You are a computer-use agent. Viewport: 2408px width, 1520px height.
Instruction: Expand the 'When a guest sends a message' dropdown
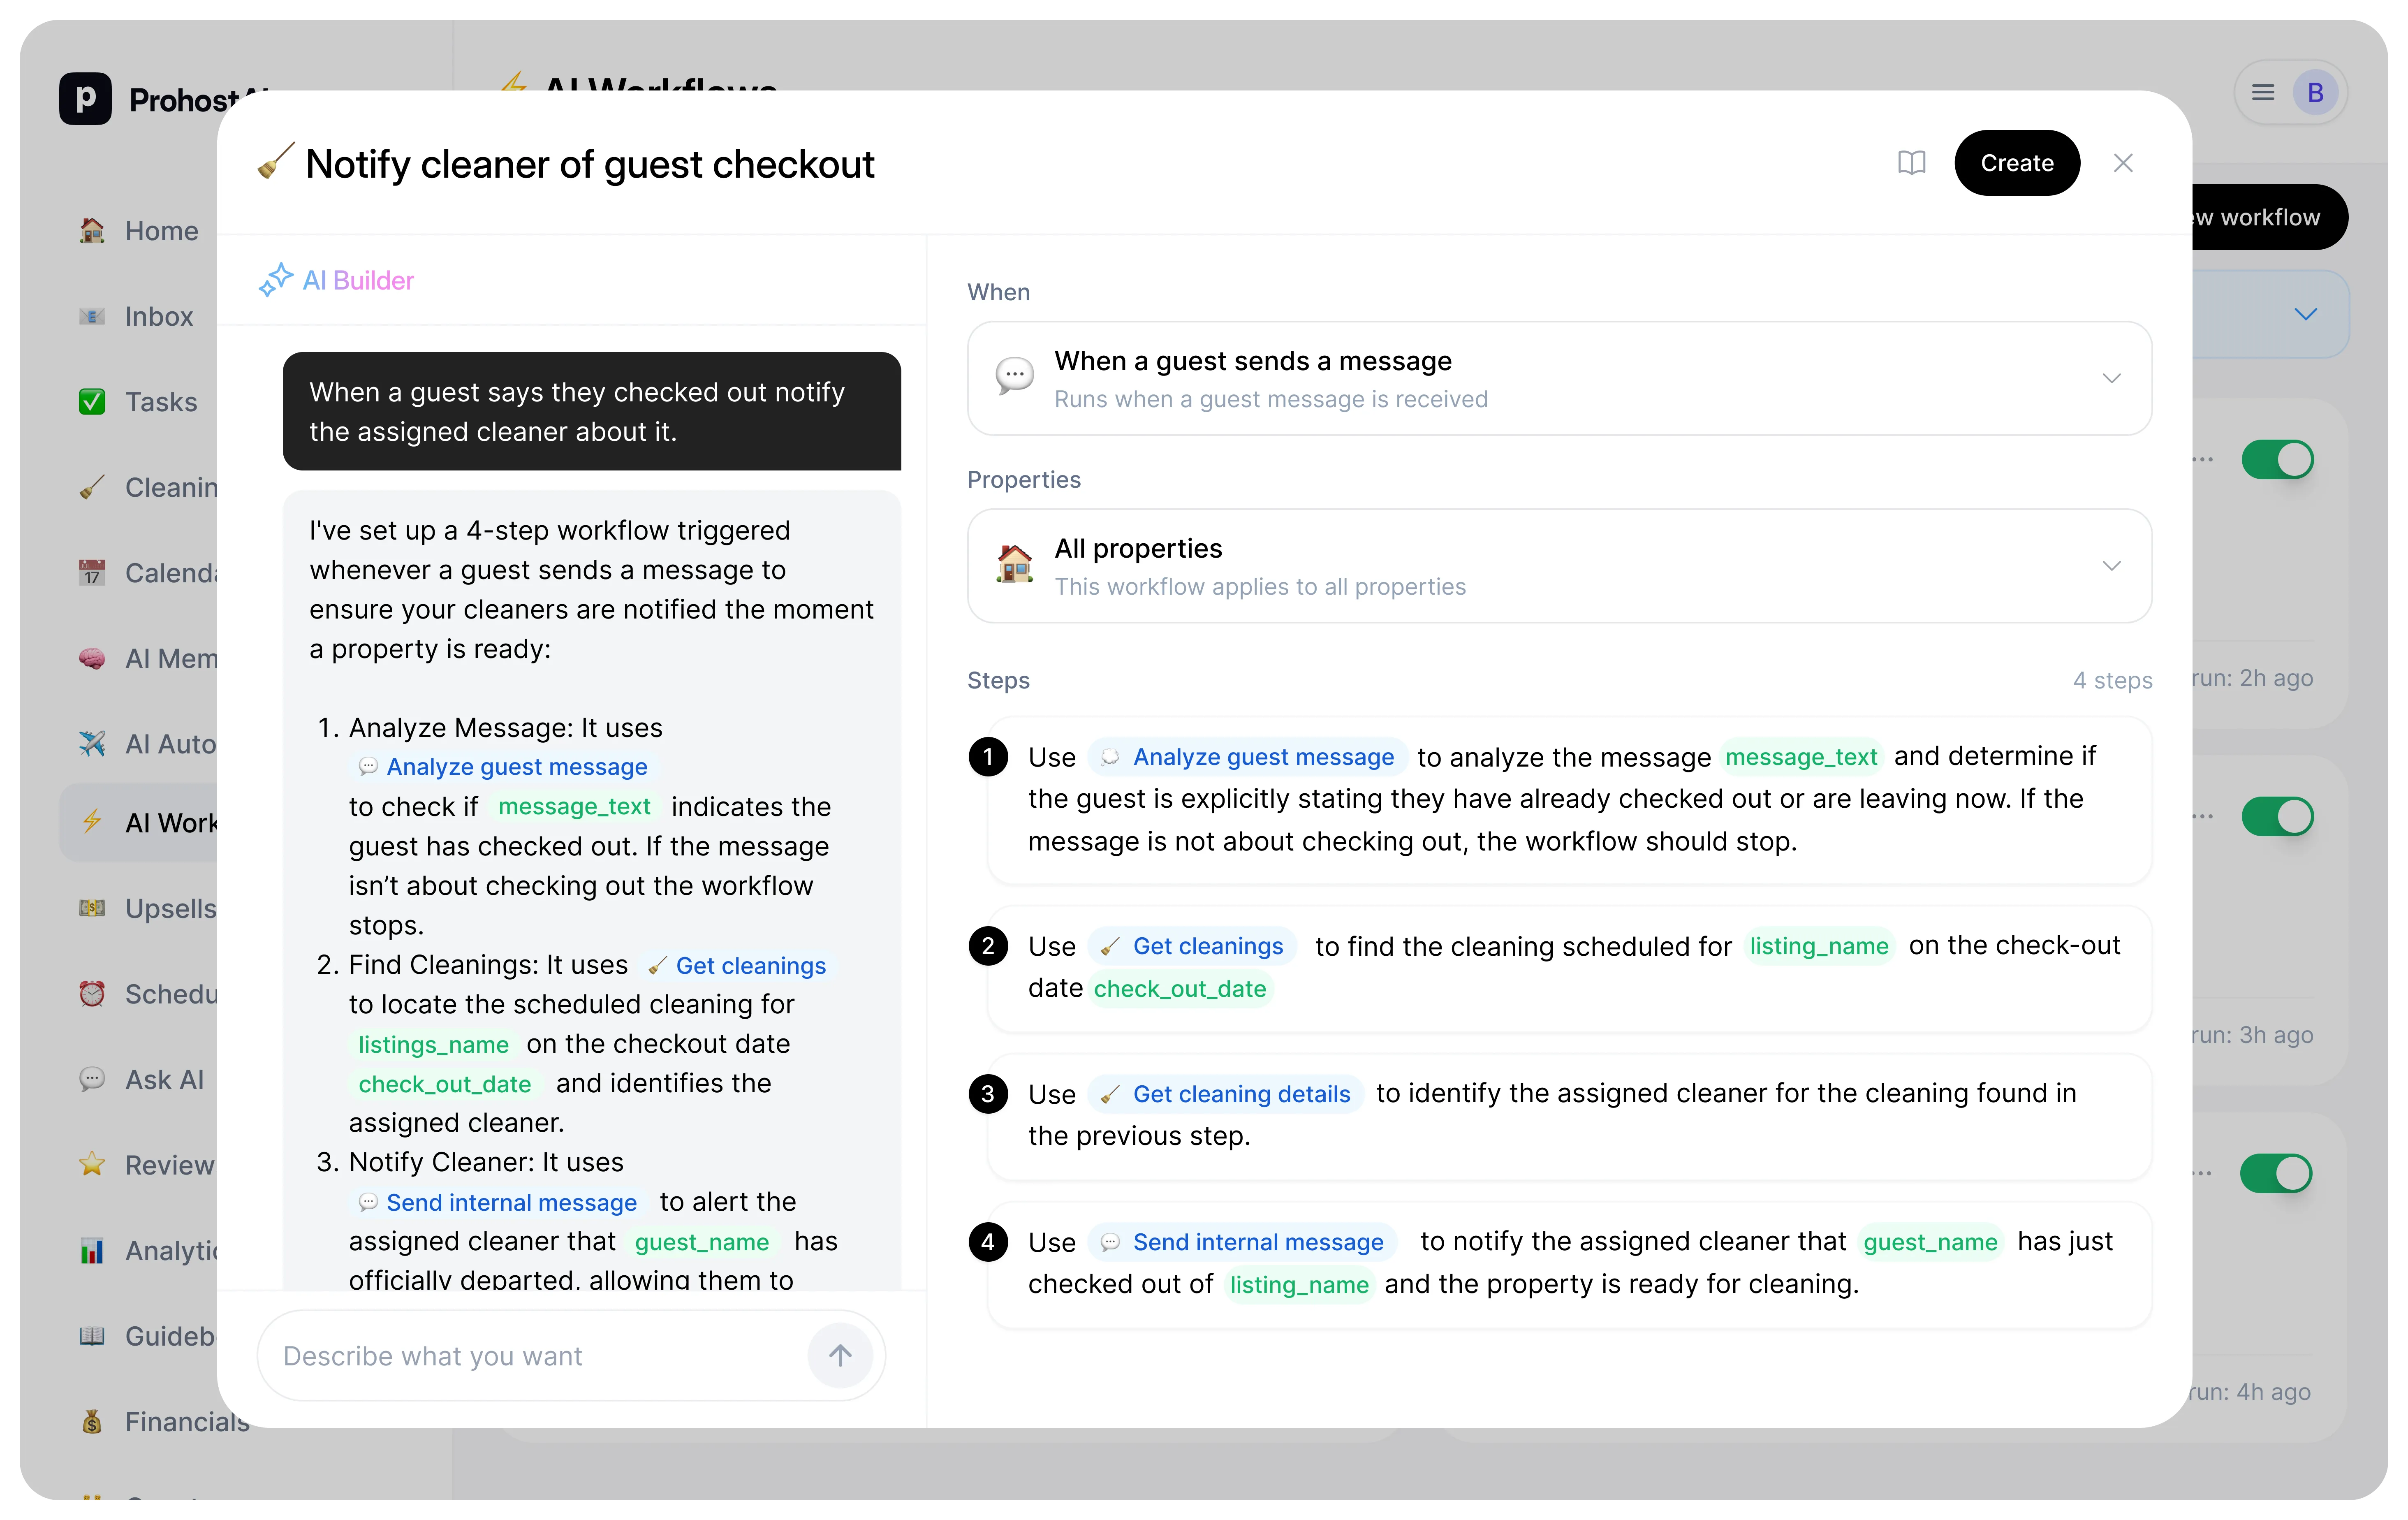tap(2111, 378)
